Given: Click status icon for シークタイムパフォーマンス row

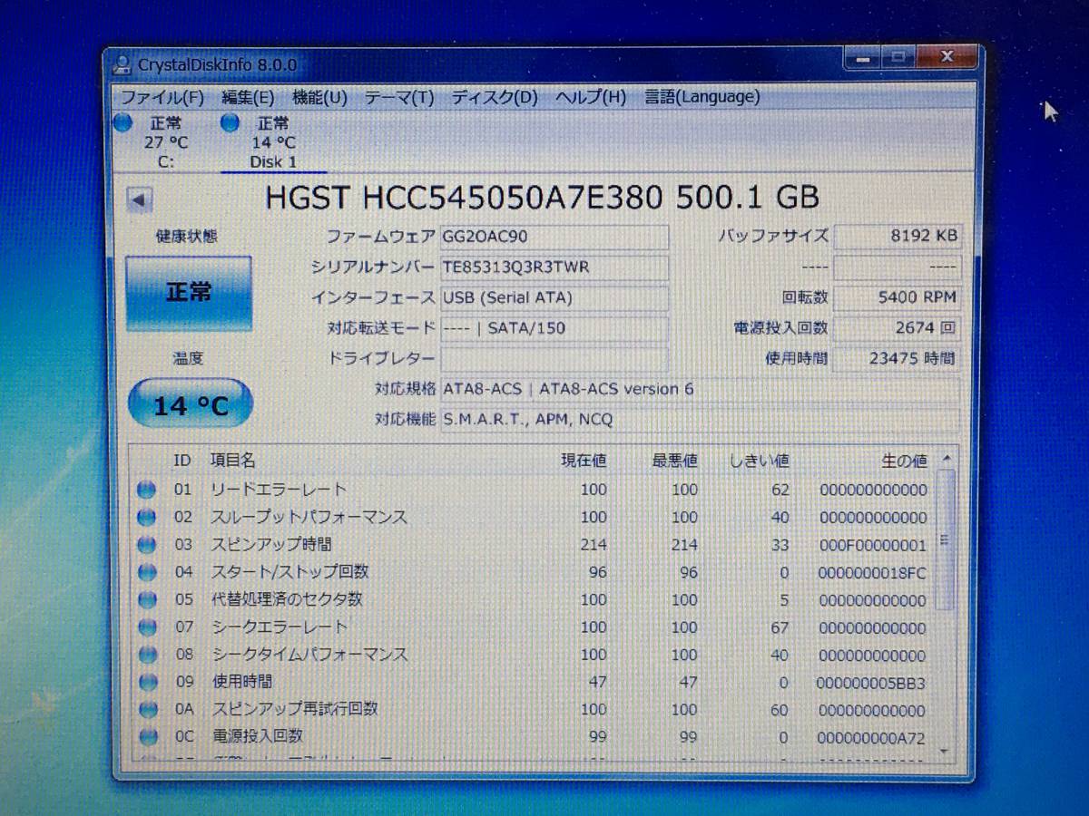Looking at the screenshot, I should (146, 655).
